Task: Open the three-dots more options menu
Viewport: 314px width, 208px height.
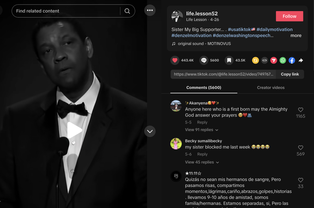Action: coord(150,10)
